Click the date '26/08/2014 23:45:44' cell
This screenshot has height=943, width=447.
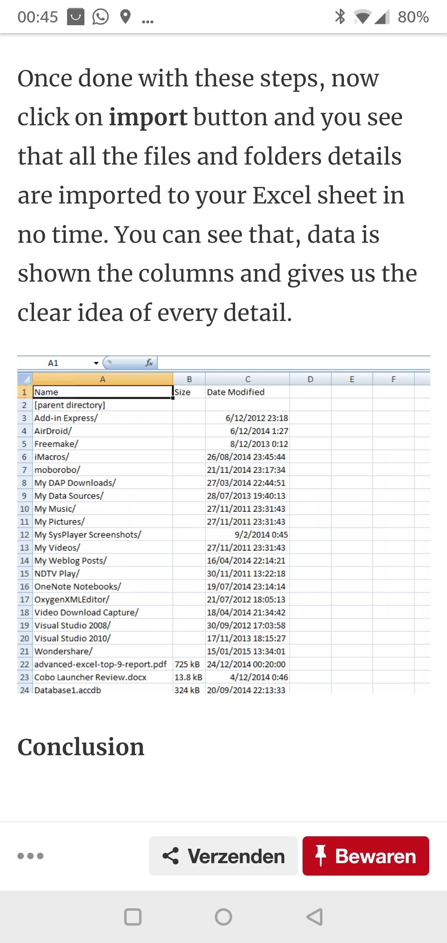[248, 457]
